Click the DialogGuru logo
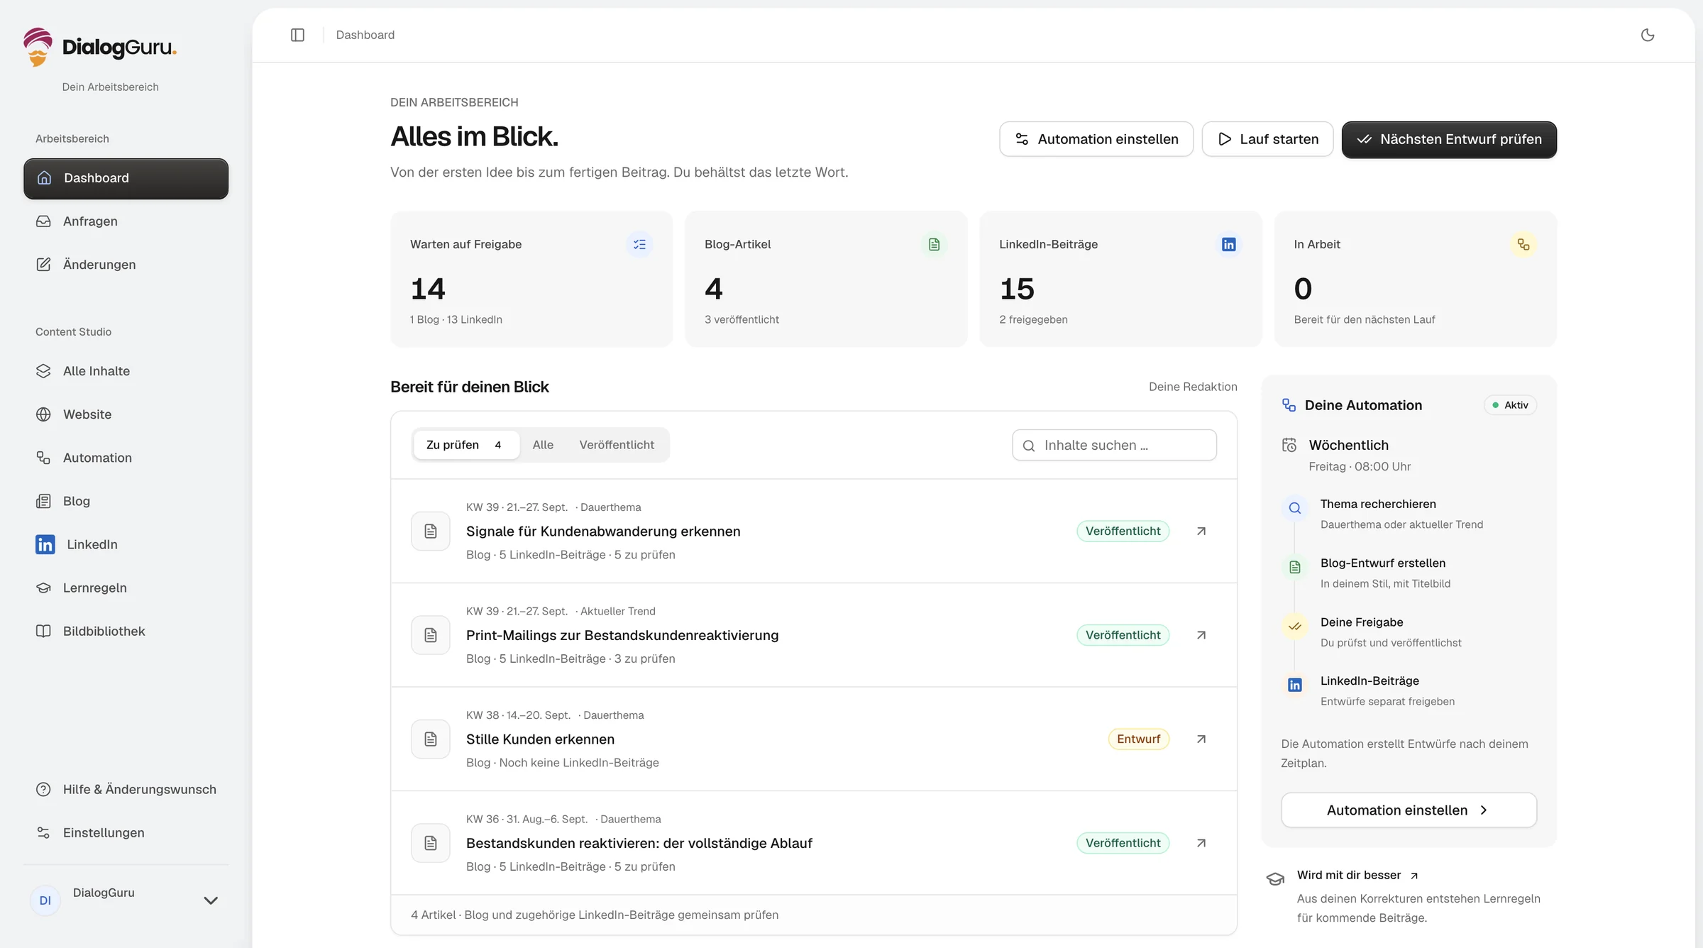This screenshot has height=948, width=1703. (x=99, y=47)
